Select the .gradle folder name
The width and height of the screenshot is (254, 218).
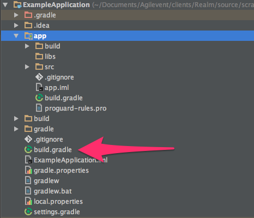[x=45, y=15]
